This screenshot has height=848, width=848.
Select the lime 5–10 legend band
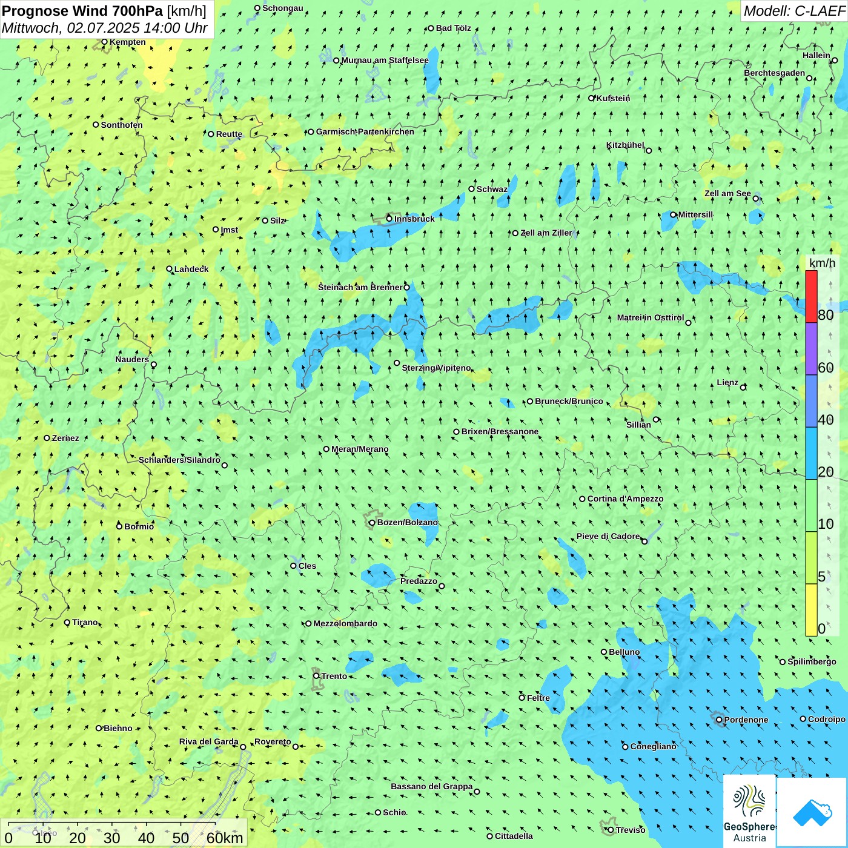tap(811, 558)
